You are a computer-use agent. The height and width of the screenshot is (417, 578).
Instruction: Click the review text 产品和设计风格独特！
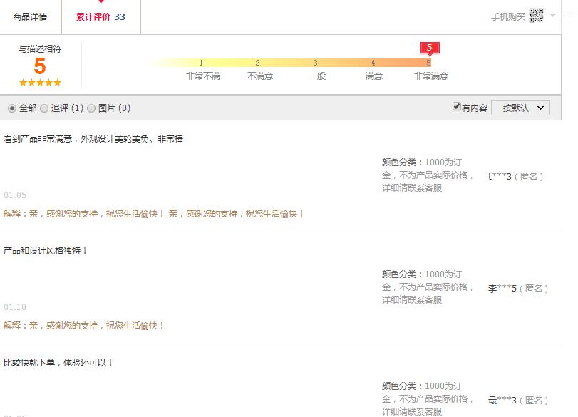(46, 251)
